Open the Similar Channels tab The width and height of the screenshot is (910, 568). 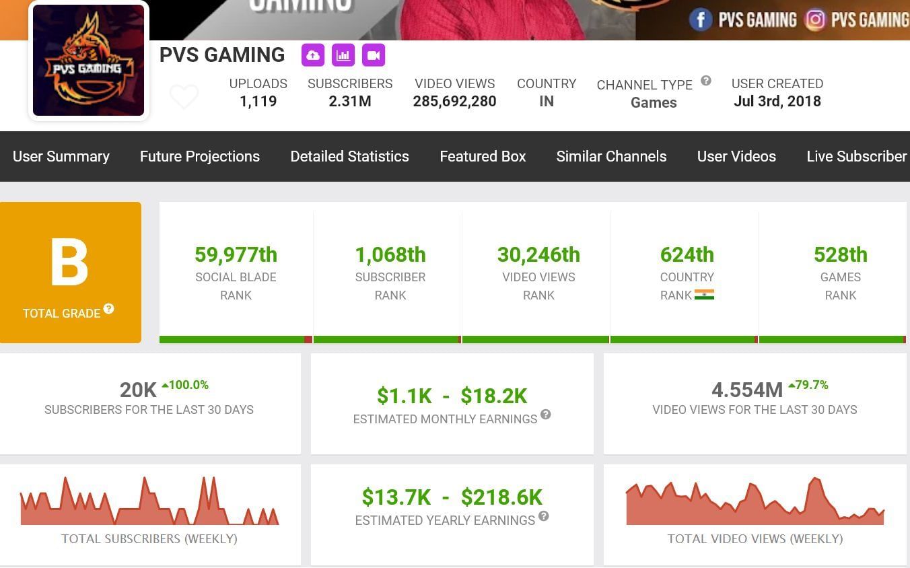coord(611,156)
